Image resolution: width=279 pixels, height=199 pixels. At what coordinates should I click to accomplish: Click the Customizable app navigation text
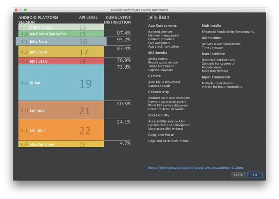[169, 125]
